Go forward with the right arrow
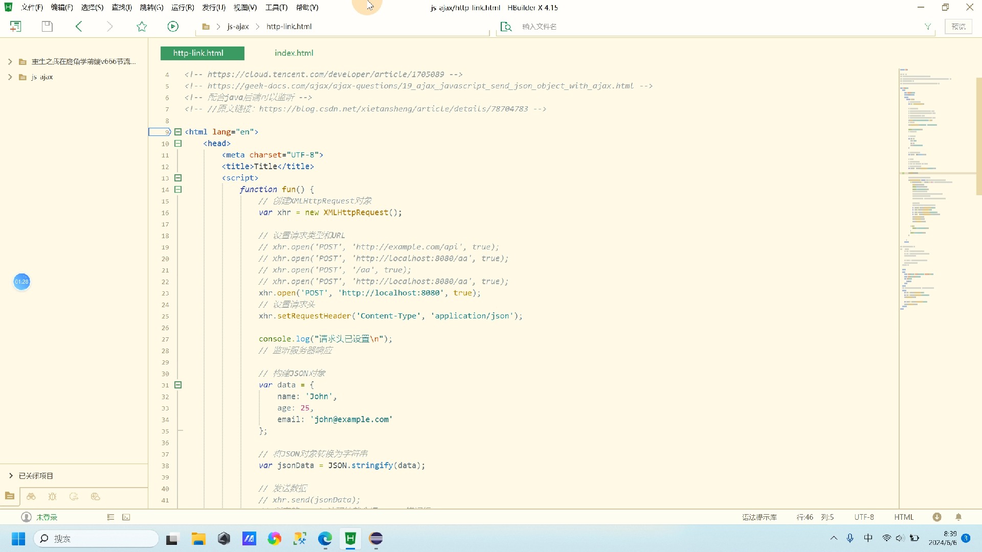Viewport: 982px width, 552px height. click(x=110, y=27)
